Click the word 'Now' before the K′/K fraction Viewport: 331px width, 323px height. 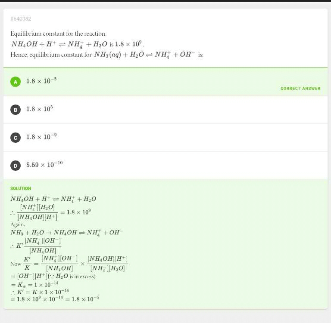click(16, 264)
